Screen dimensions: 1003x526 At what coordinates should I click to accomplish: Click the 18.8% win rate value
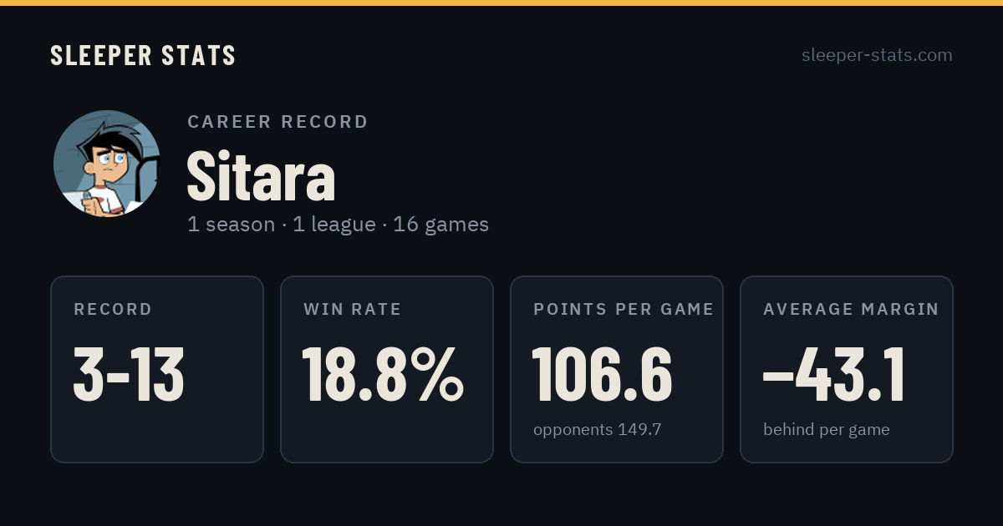383,374
